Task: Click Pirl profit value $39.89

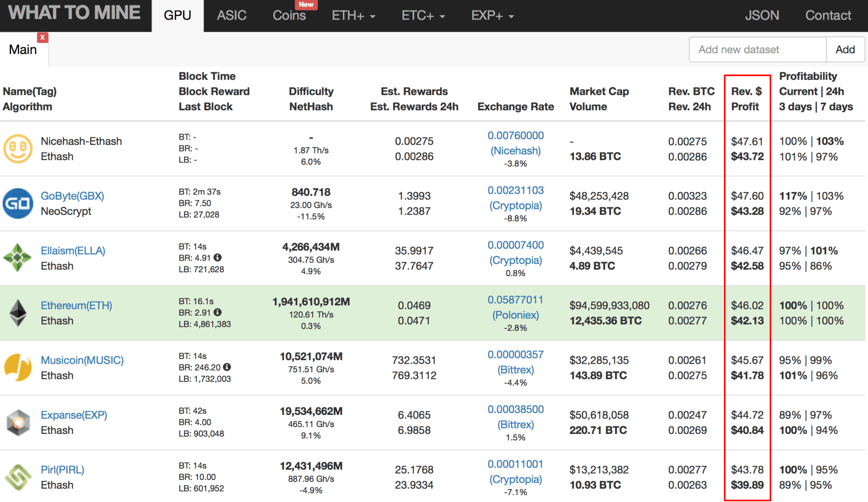Action: [747, 485]
